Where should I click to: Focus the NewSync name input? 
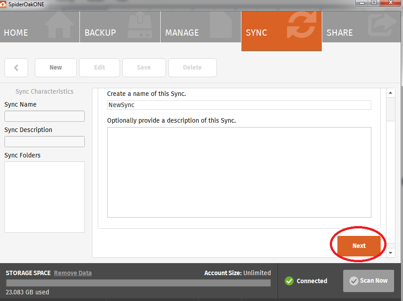point(239,105)
